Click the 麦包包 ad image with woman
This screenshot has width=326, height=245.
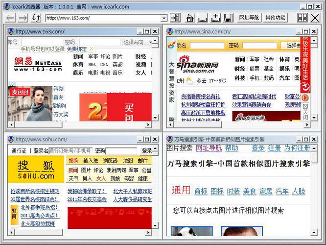click(30, 104)
